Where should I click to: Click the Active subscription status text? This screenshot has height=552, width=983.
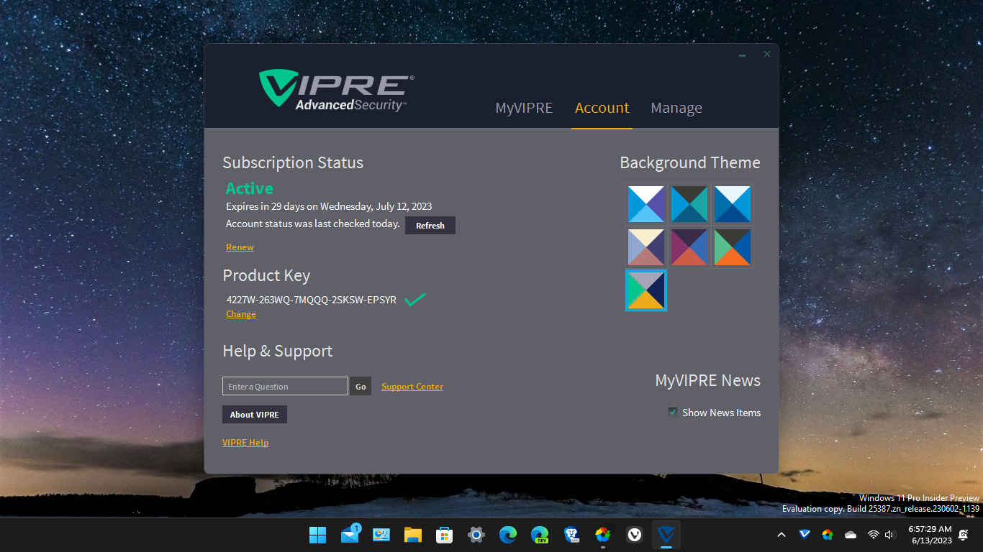point(250,188)
